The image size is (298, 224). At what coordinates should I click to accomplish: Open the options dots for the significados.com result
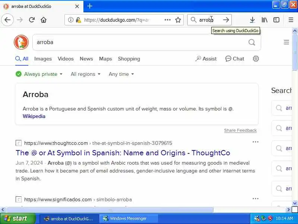(x=256, y=199)
